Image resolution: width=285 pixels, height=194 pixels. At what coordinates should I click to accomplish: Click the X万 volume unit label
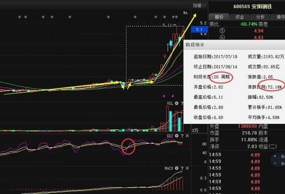pyautogui.click(x=195, y=131)
